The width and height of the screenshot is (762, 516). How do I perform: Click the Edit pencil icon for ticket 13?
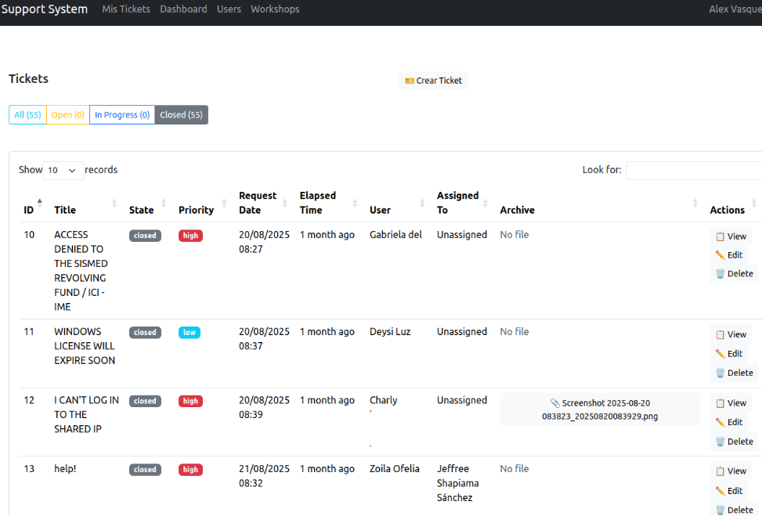(720, 491)
